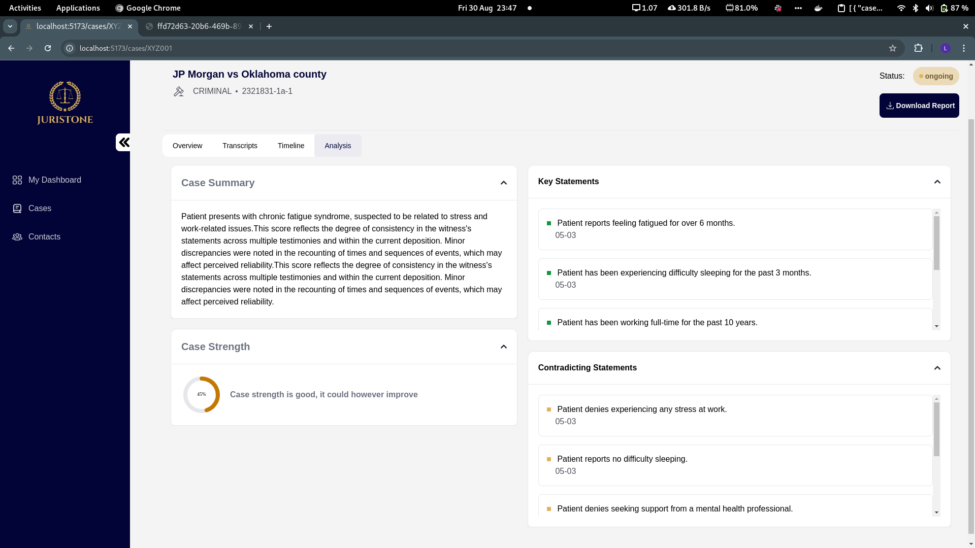Screen dimensions: 975x548
Task: Click the Timeline tab
Action: click(290, 145)
